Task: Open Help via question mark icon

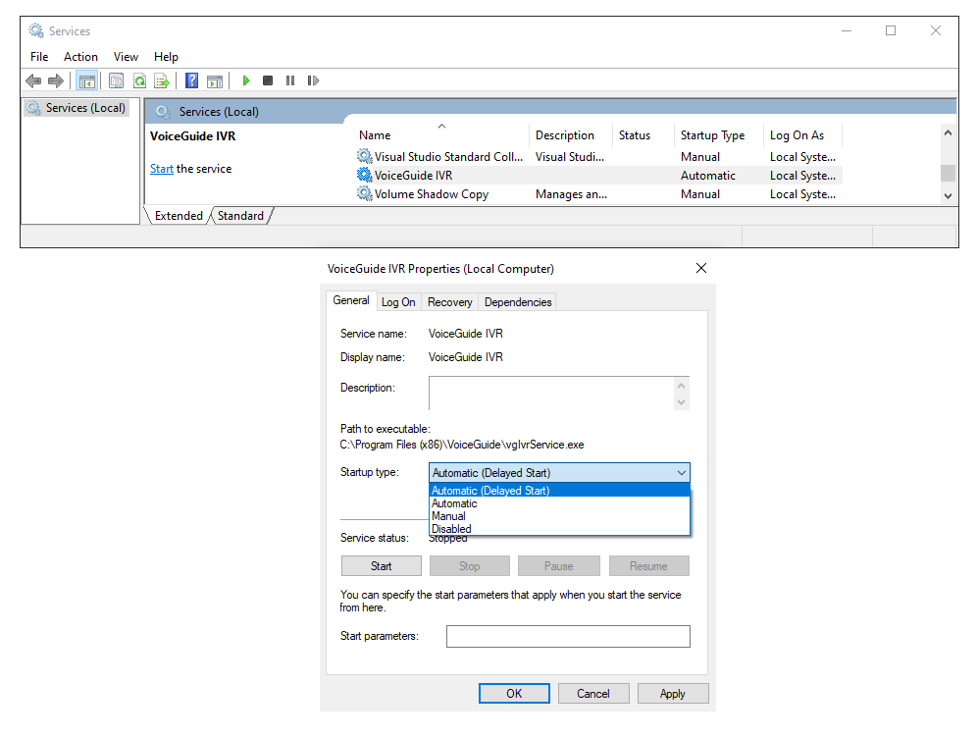Action: 192,80
